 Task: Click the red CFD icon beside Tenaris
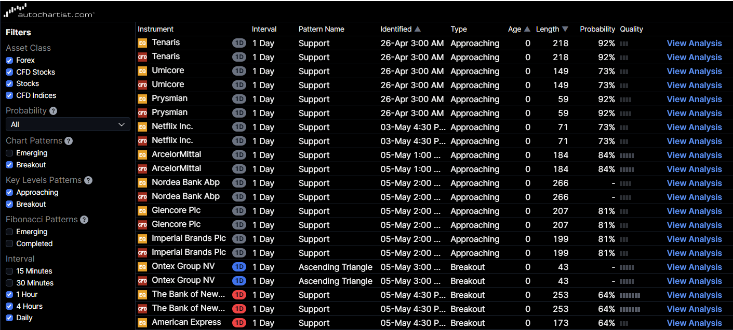(142, 57)
